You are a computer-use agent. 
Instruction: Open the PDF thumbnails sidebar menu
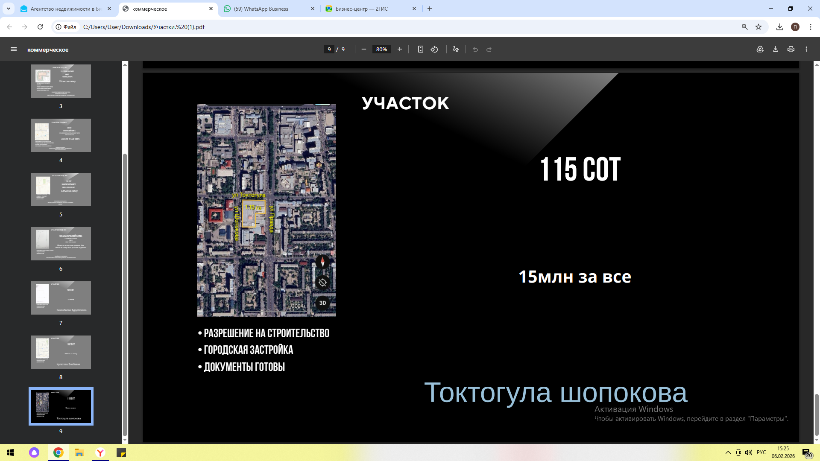(x=14, y=49)
